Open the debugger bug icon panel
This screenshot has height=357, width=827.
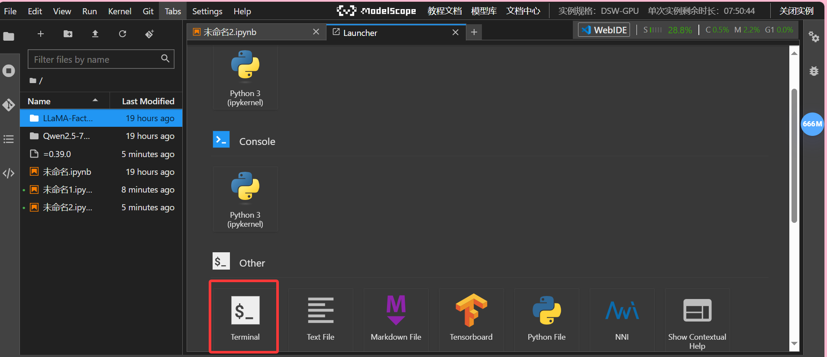(x=814, y=71)
